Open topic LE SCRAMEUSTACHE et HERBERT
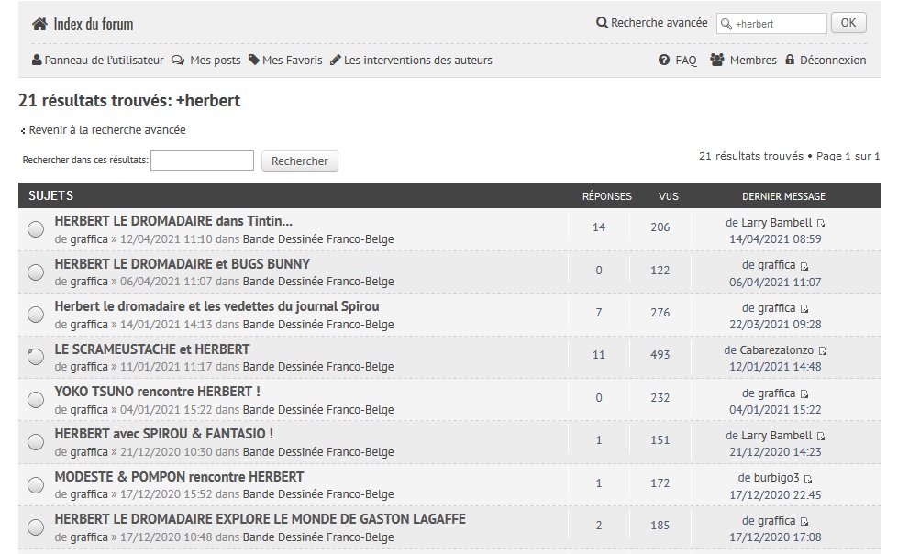The width and height of the screenshot is (898, 554). pyautogui.click(x=152, y=349)
